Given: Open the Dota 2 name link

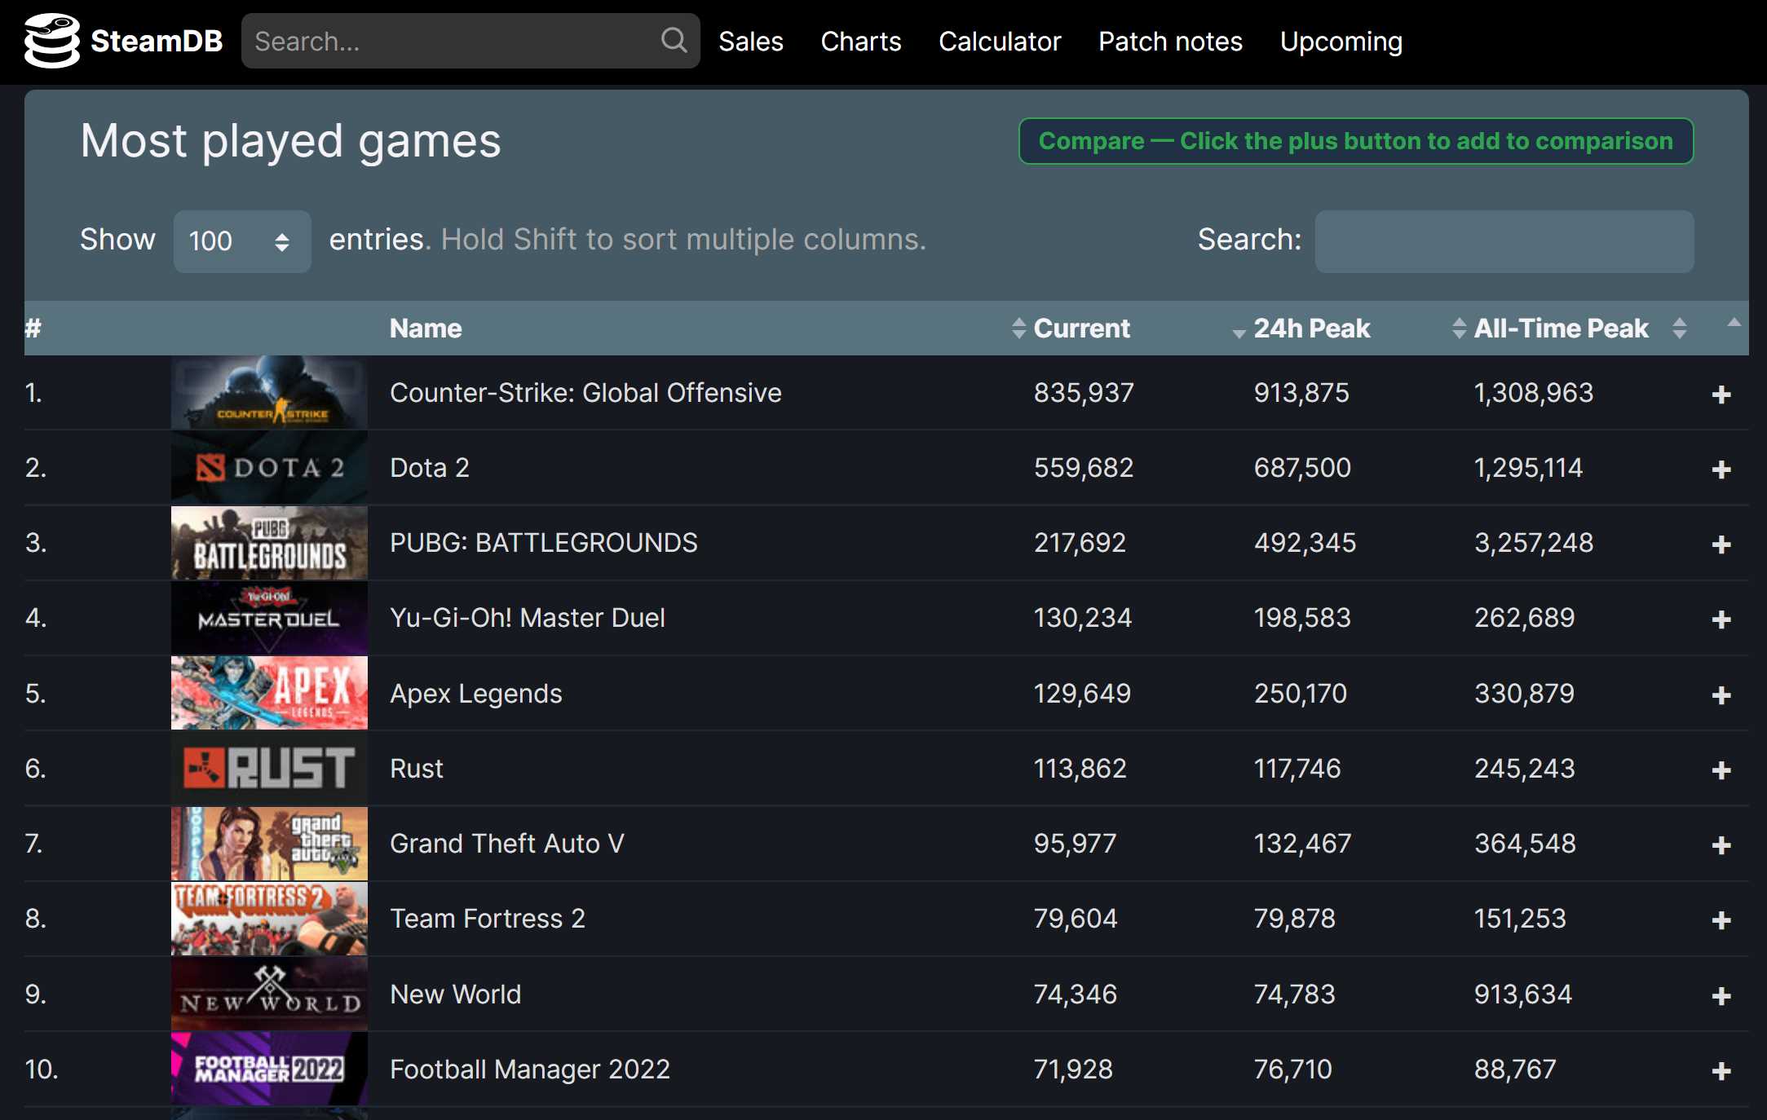Looking at the screenshot, I should [x=430, y=468].
